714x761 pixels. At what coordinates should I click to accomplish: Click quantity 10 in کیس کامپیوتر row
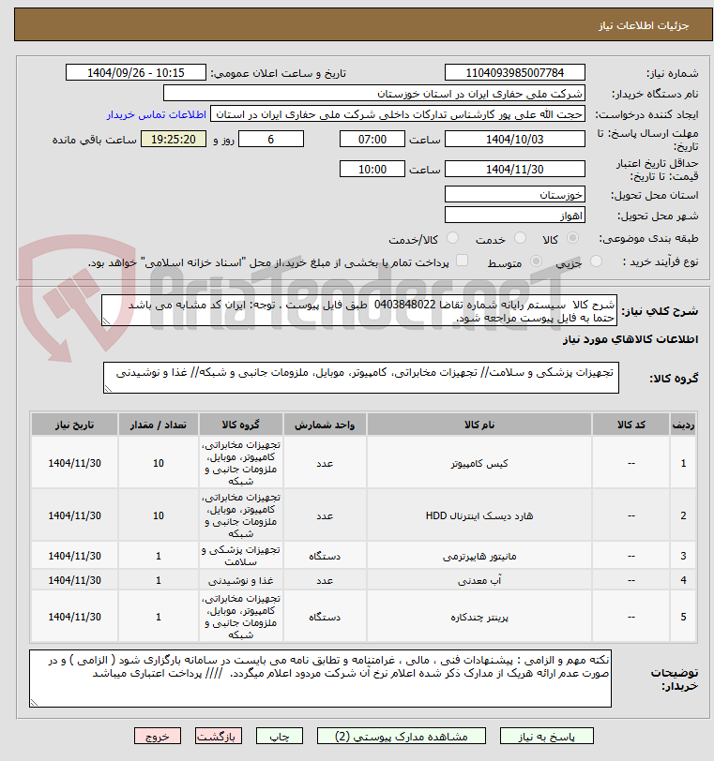pos(159,463)
